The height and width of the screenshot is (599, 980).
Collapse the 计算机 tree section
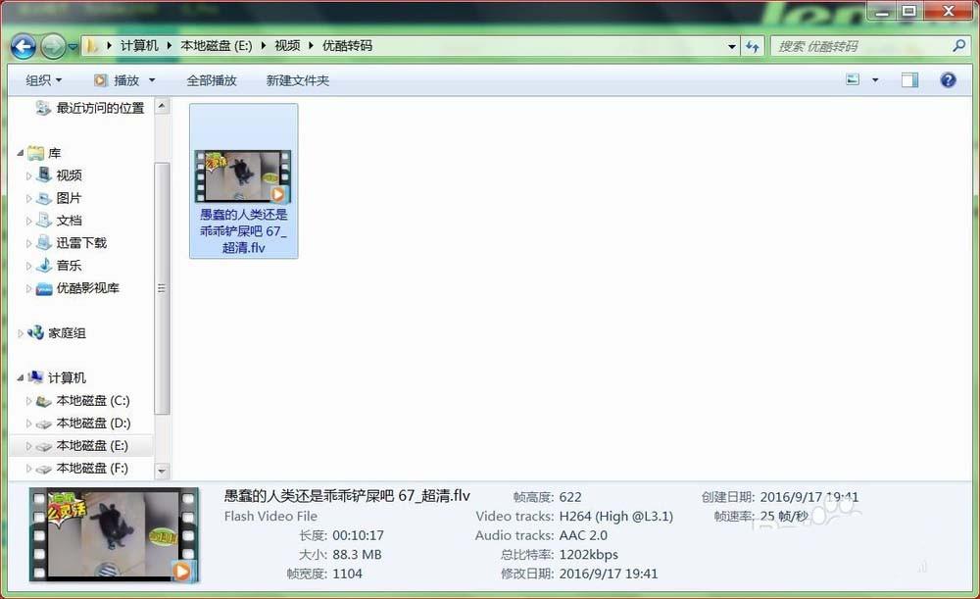pyautogui.click(x=22, y=377)
